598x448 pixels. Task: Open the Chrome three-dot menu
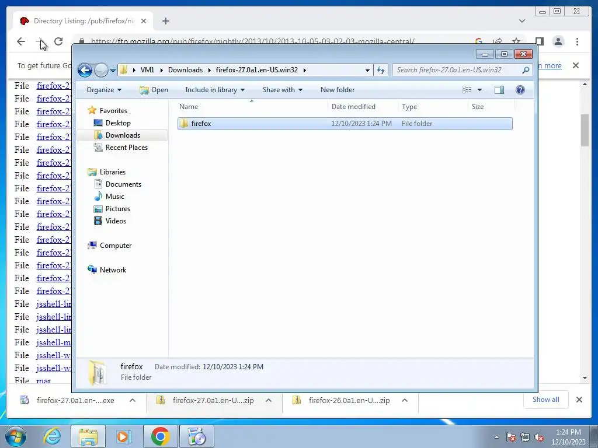577,41
